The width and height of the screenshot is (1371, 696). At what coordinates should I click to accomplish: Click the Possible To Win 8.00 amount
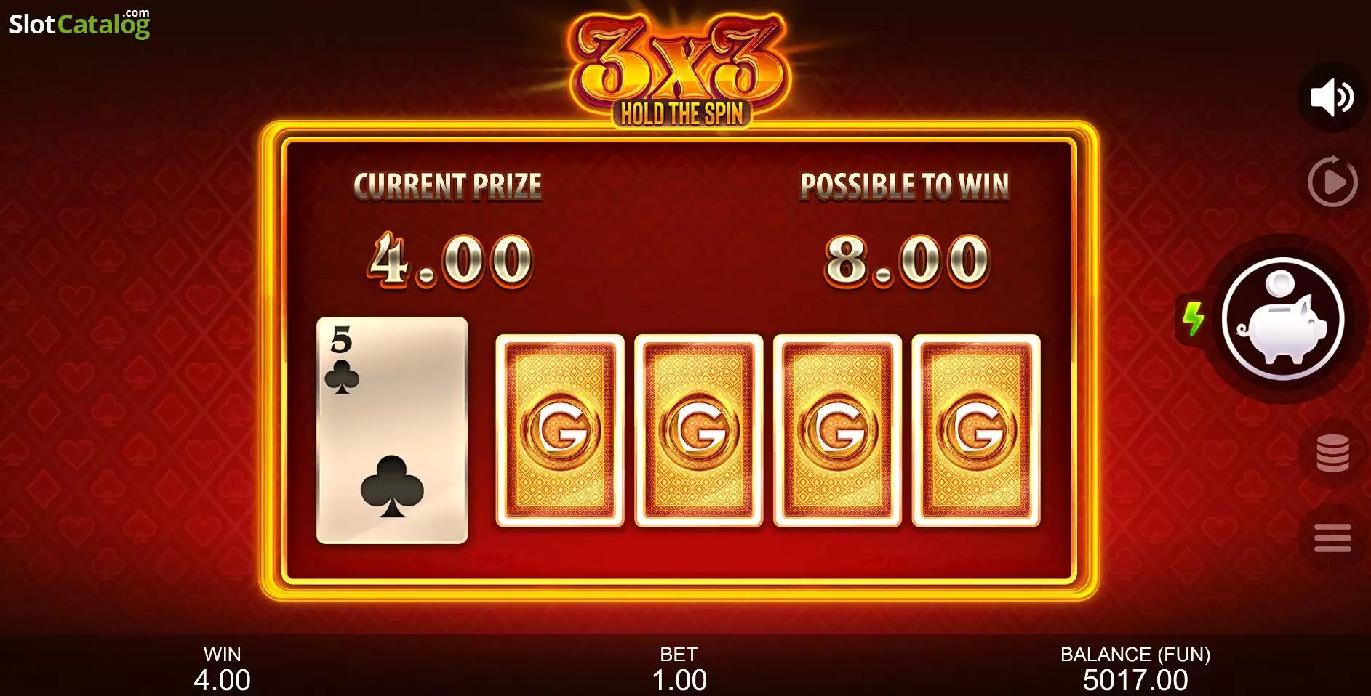[906, 260]
